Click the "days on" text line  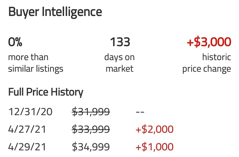tap(119, 57)
